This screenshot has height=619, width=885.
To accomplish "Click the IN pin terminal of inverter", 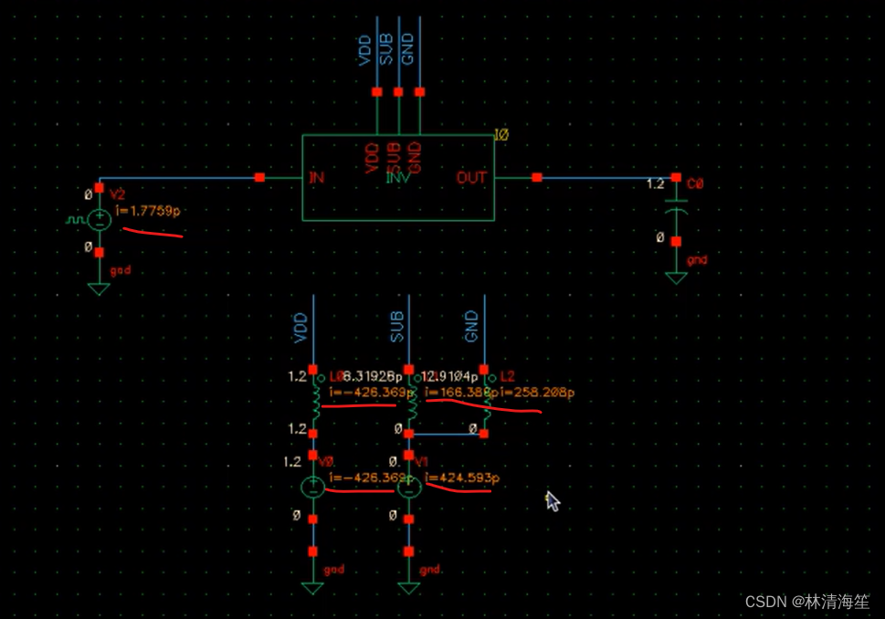I will click(259, 178).
